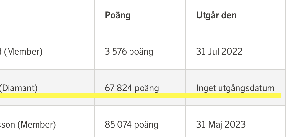This screenshot has height=137, width=290.
Task: Click the 31 Jul 2022 expiry date
Action: pos(219,51)
